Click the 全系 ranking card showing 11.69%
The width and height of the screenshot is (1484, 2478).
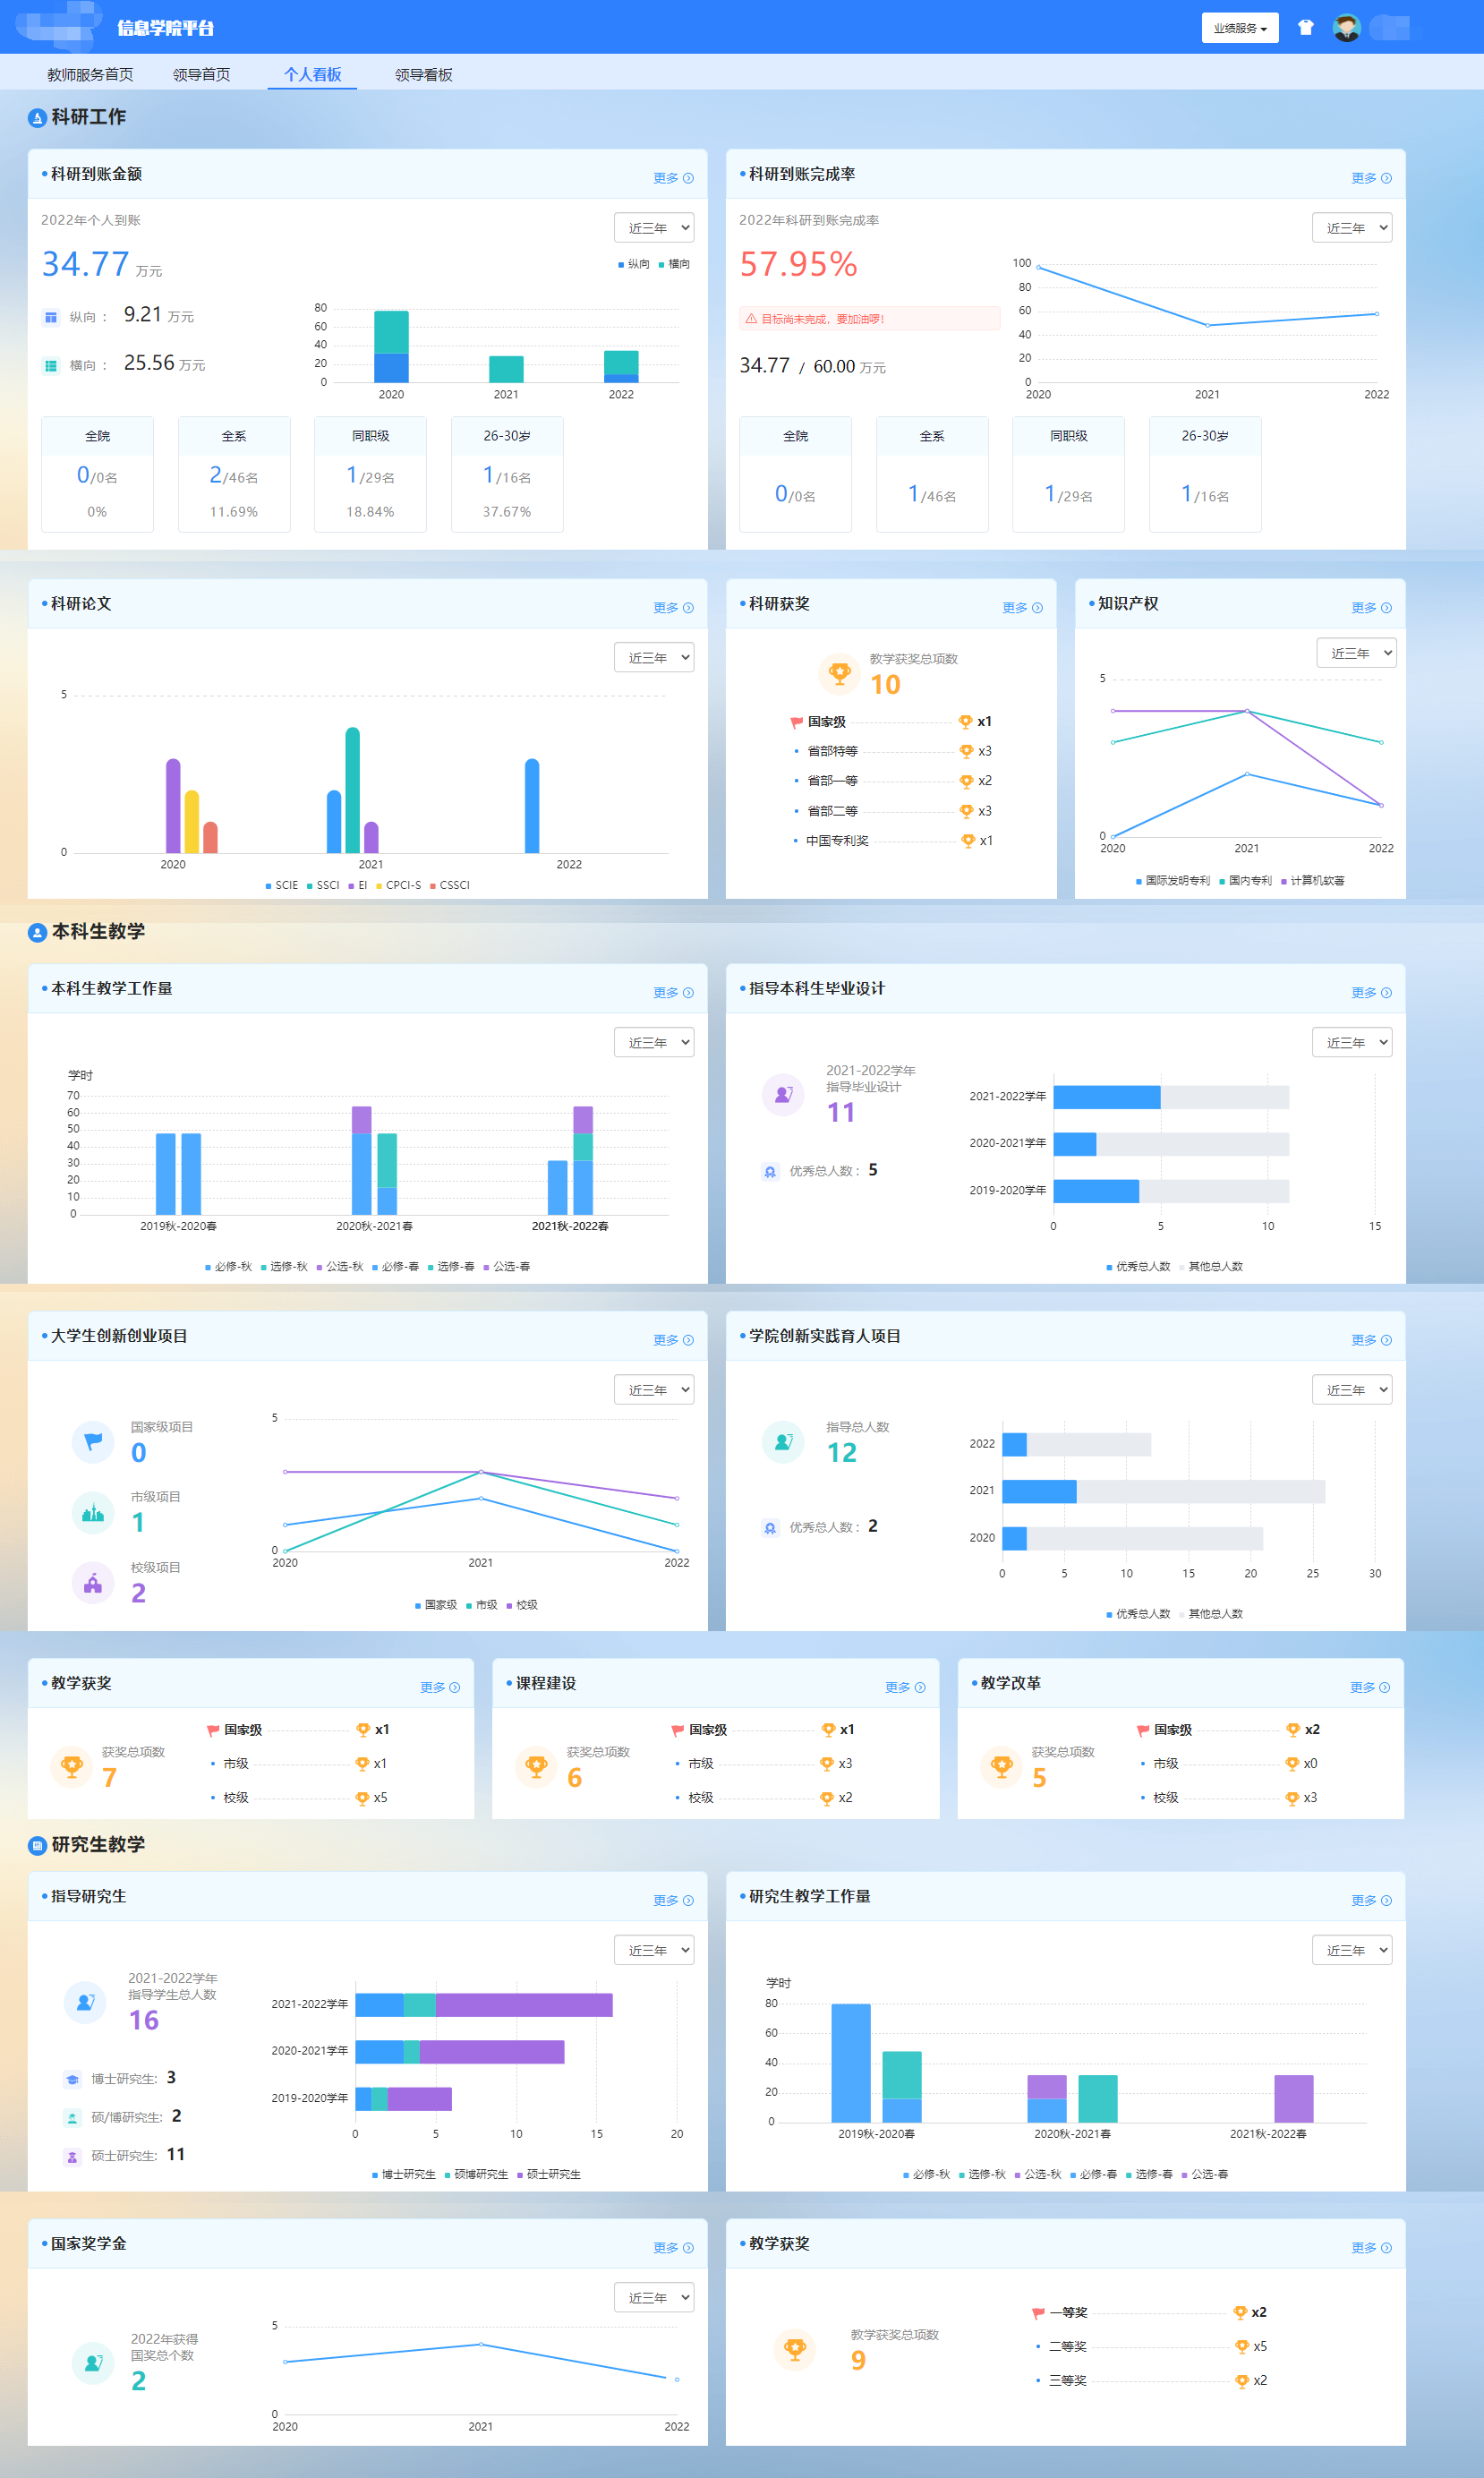tap(234, 474)
